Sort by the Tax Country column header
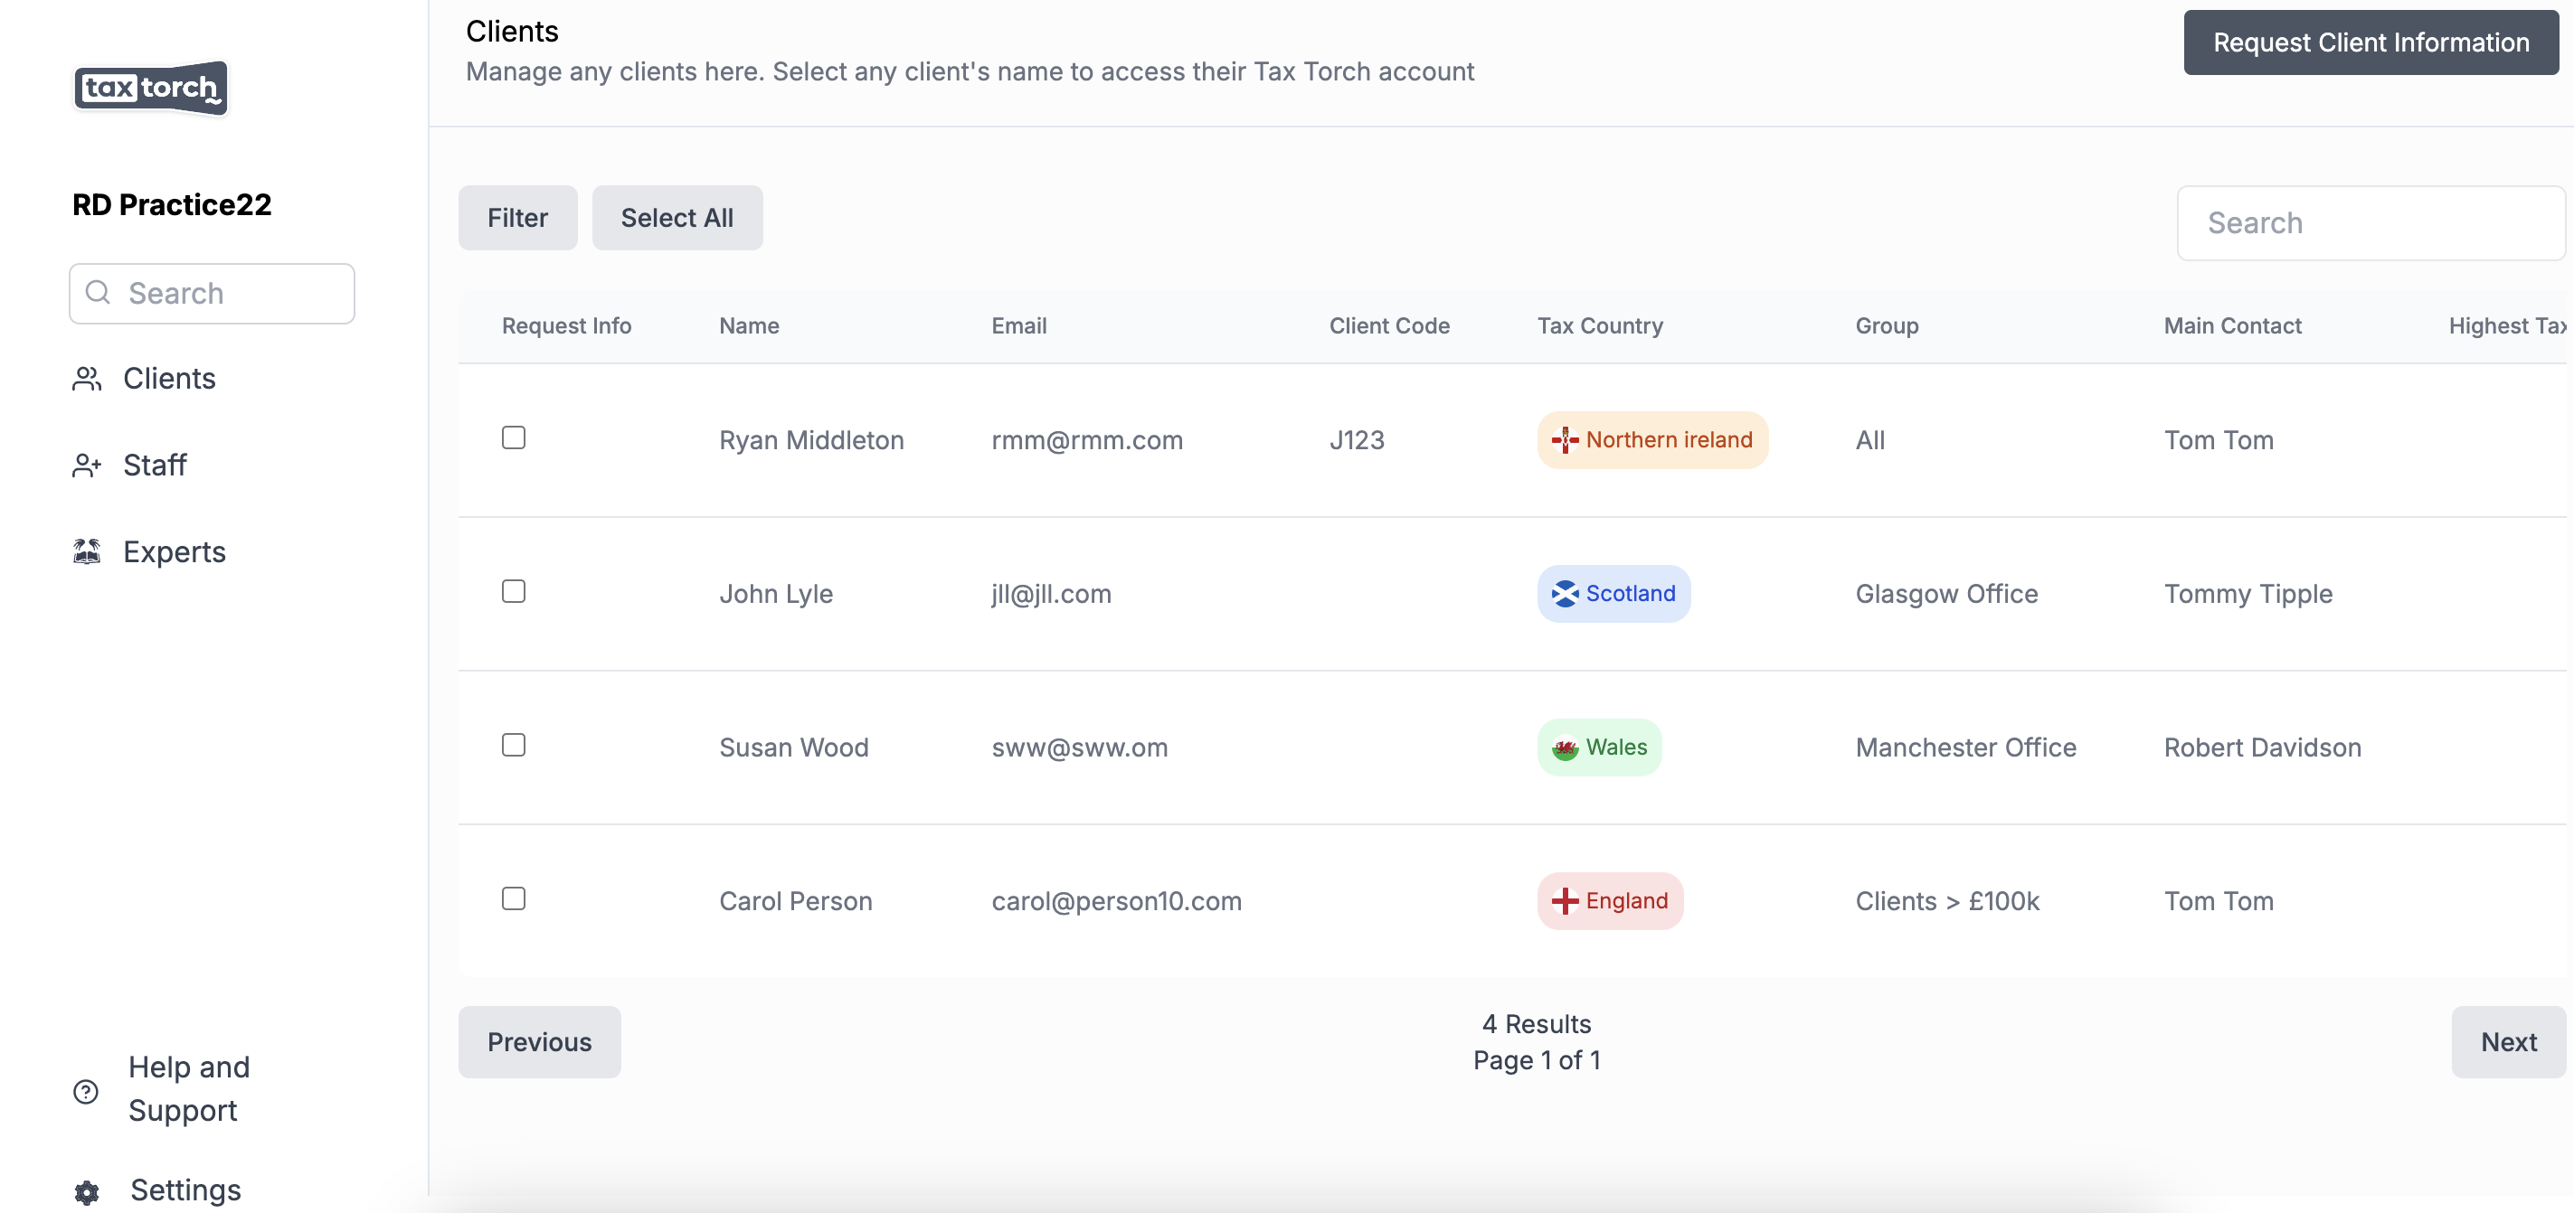 [x=1600, y=325]
